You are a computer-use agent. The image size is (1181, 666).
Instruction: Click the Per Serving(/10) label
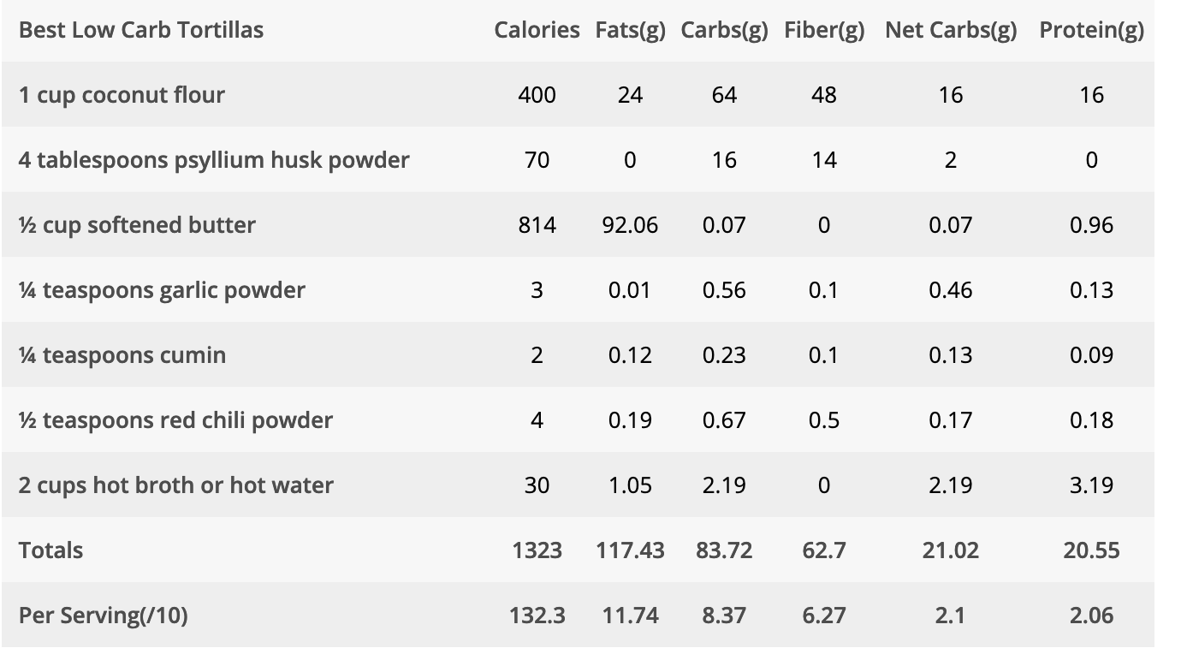103,615
